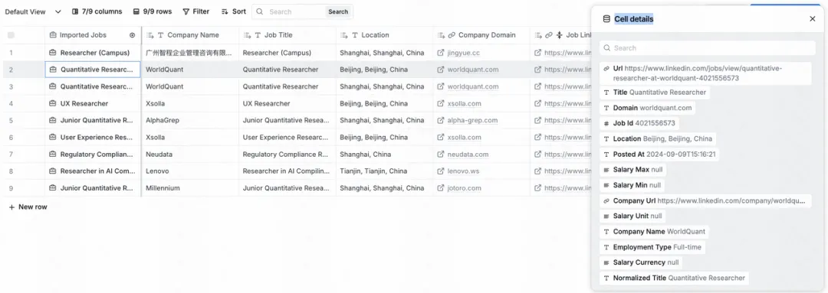Click the Salary Min null field
The image size is (828, 293).
point(632,185)
